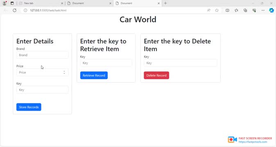The image size is (276, 147).
Task: Open Copilot icon at top right
Action: click(x=271, y=10)
